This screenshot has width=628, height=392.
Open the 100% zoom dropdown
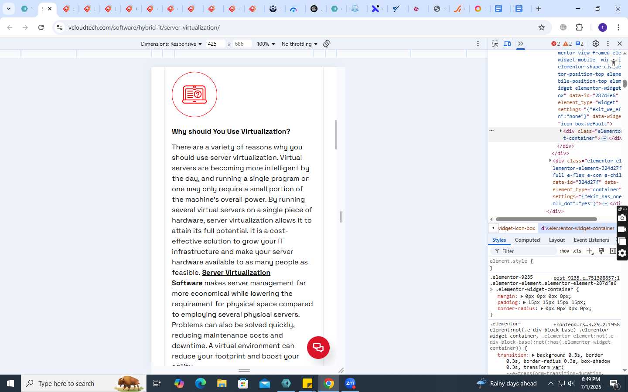[x=266, y=44]
